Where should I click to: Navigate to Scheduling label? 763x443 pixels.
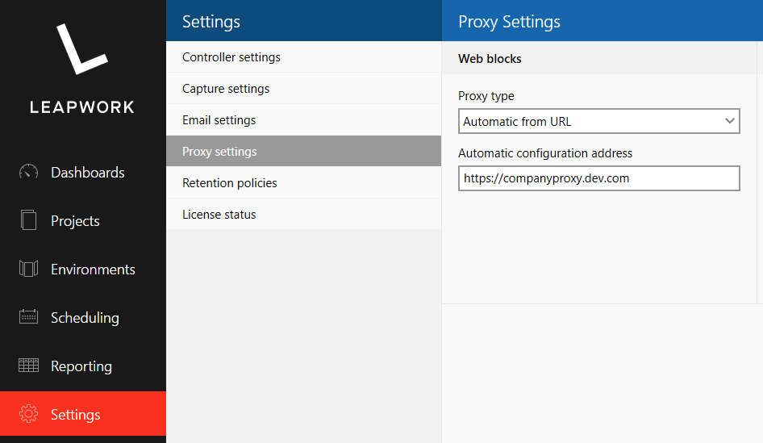point(85,318)
